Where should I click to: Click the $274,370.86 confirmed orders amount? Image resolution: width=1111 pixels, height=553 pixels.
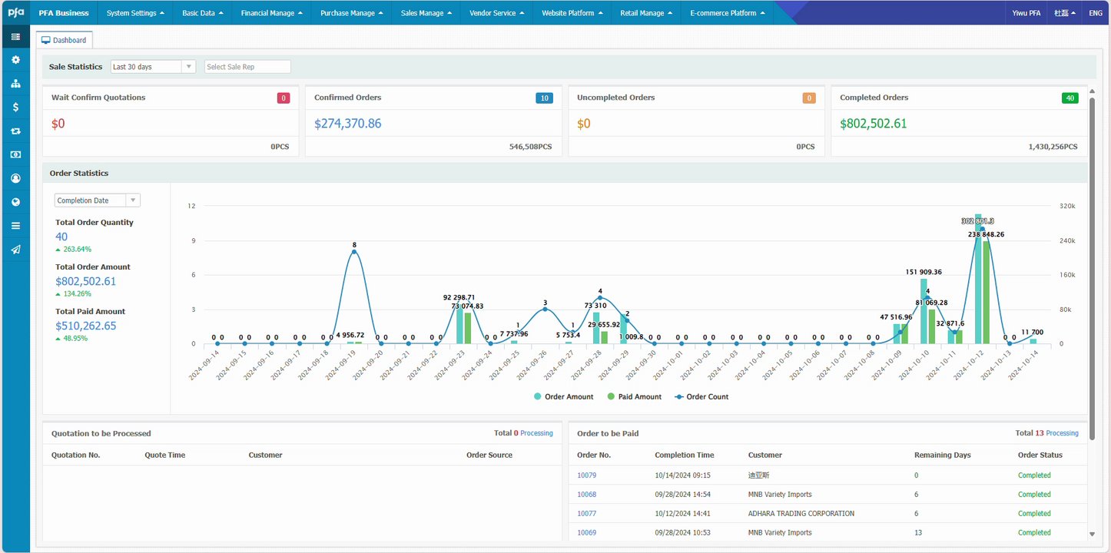[x=348, y=124]
